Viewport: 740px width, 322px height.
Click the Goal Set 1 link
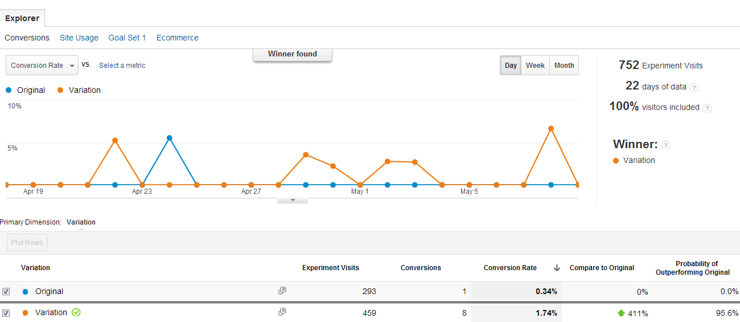(x=127, y=38)
